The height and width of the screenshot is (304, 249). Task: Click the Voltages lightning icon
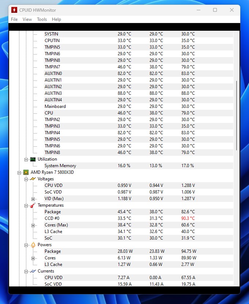(33, 179)
